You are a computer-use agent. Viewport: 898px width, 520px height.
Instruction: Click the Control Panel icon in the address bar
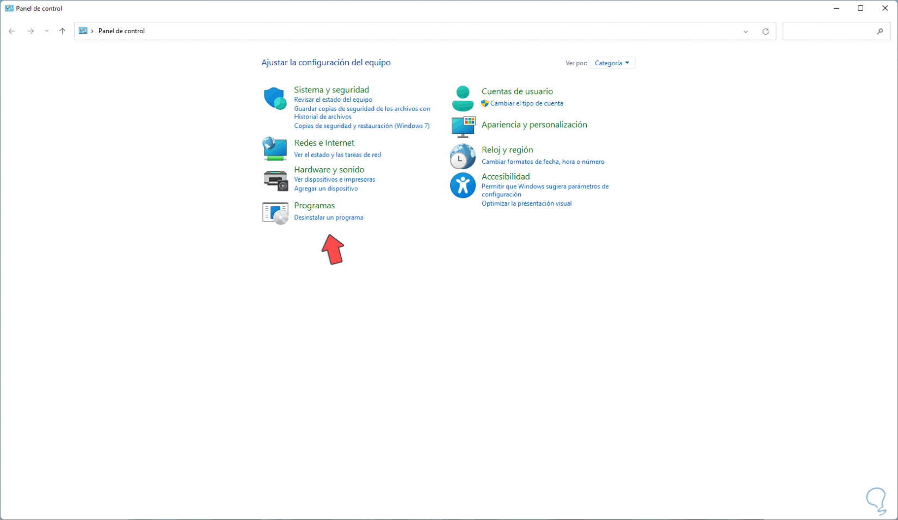[x=83, y=31]
